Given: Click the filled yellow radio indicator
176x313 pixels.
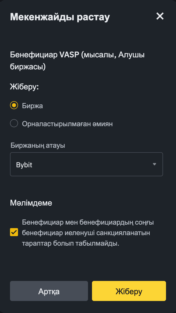Looking at the screenshot, I should click(14, 105).
